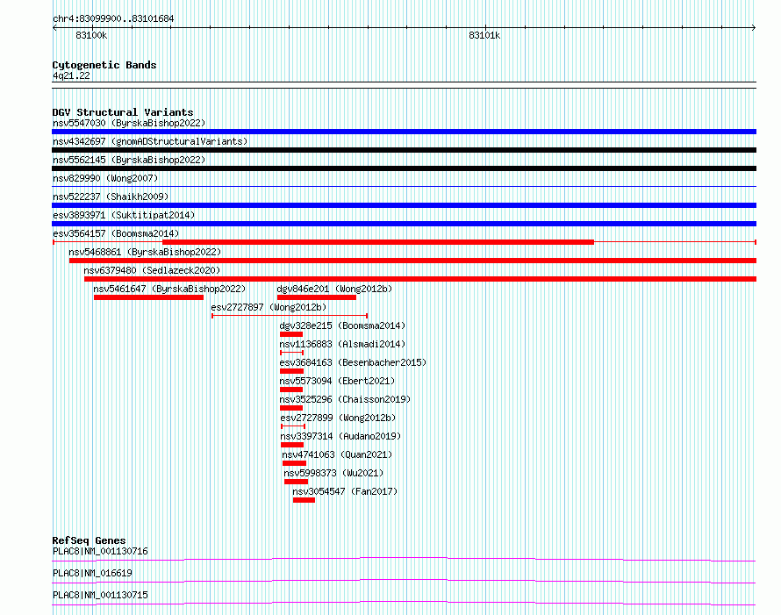
Task: Select the nsv5998373 (Wu2021) label
Action: click(x=333, y=473)
